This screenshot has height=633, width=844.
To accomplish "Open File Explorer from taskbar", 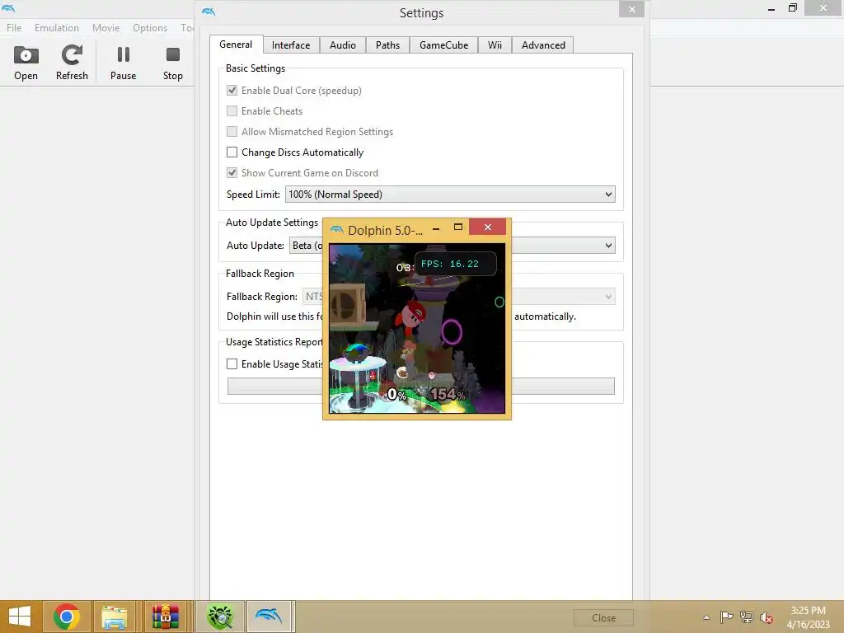I will coord(114,617).
